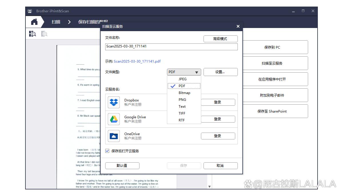The image size is (343, 196).
Task: Click the preview scrollbar down arrow
Action: pyautogui.click(x=210, y=187)
